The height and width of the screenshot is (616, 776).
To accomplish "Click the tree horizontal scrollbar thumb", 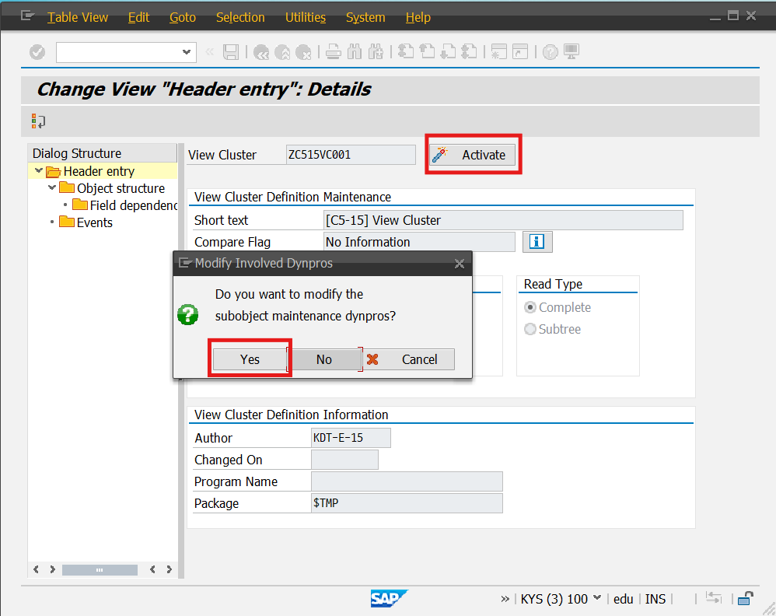I will point(100,570).
